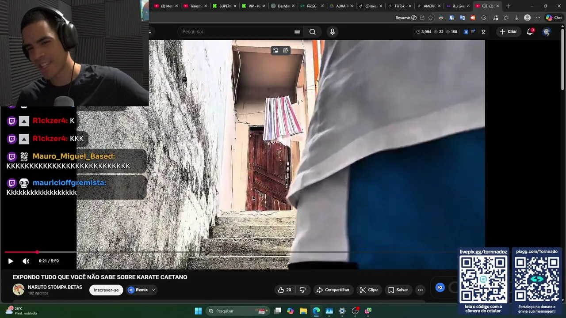Click Mauro_Miguel_Based chat username

point(73,156)
